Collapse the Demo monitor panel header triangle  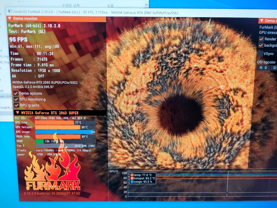[10, 18]
